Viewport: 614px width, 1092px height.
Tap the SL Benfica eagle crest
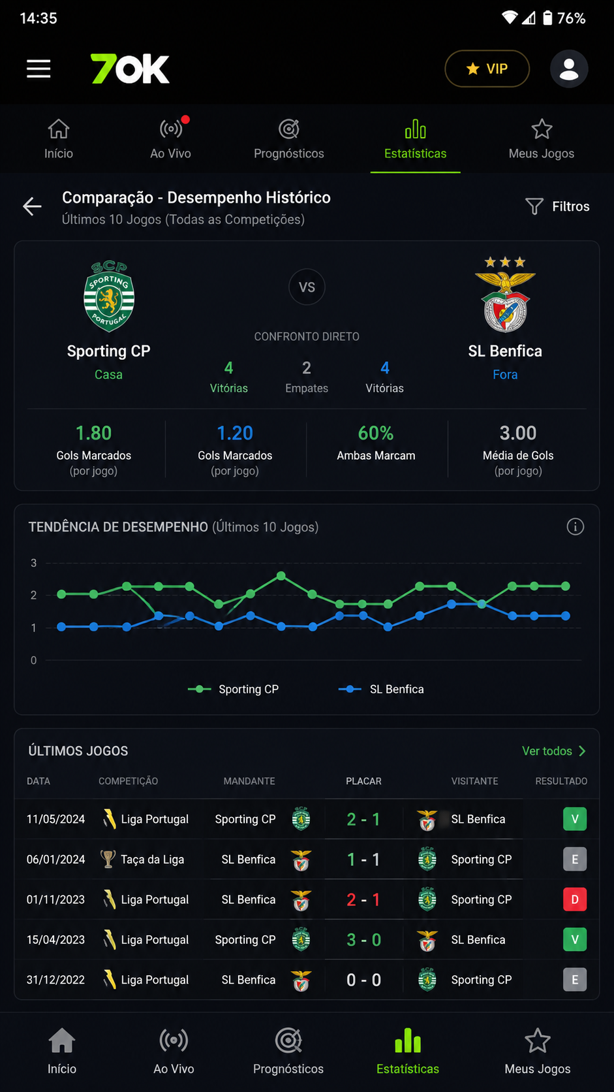pyautogui.click(x=505, y=295)
